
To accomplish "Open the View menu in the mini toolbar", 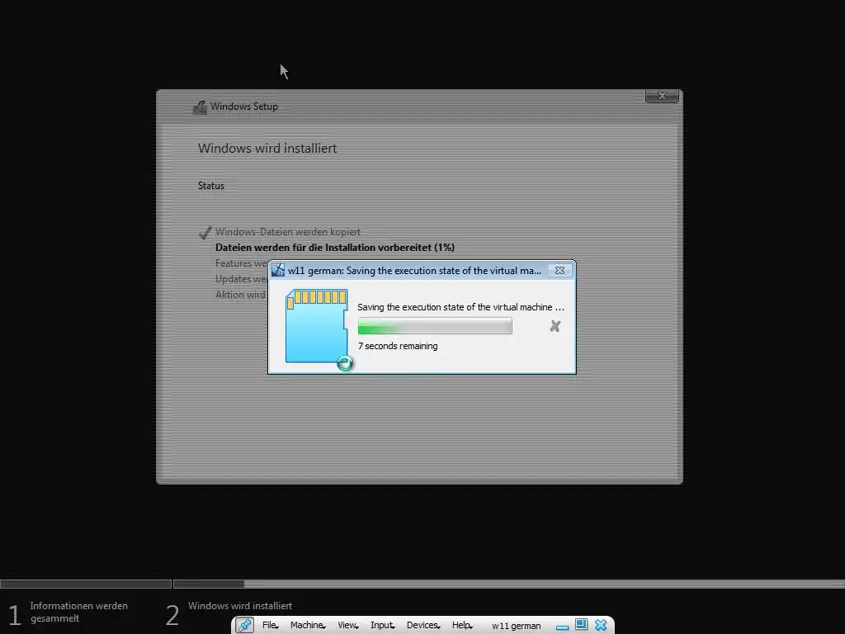I will (x=347, y=626).
